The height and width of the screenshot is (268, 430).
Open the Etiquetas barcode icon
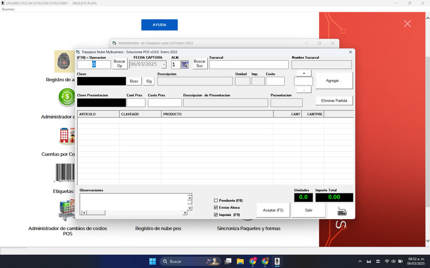point(65,172)
